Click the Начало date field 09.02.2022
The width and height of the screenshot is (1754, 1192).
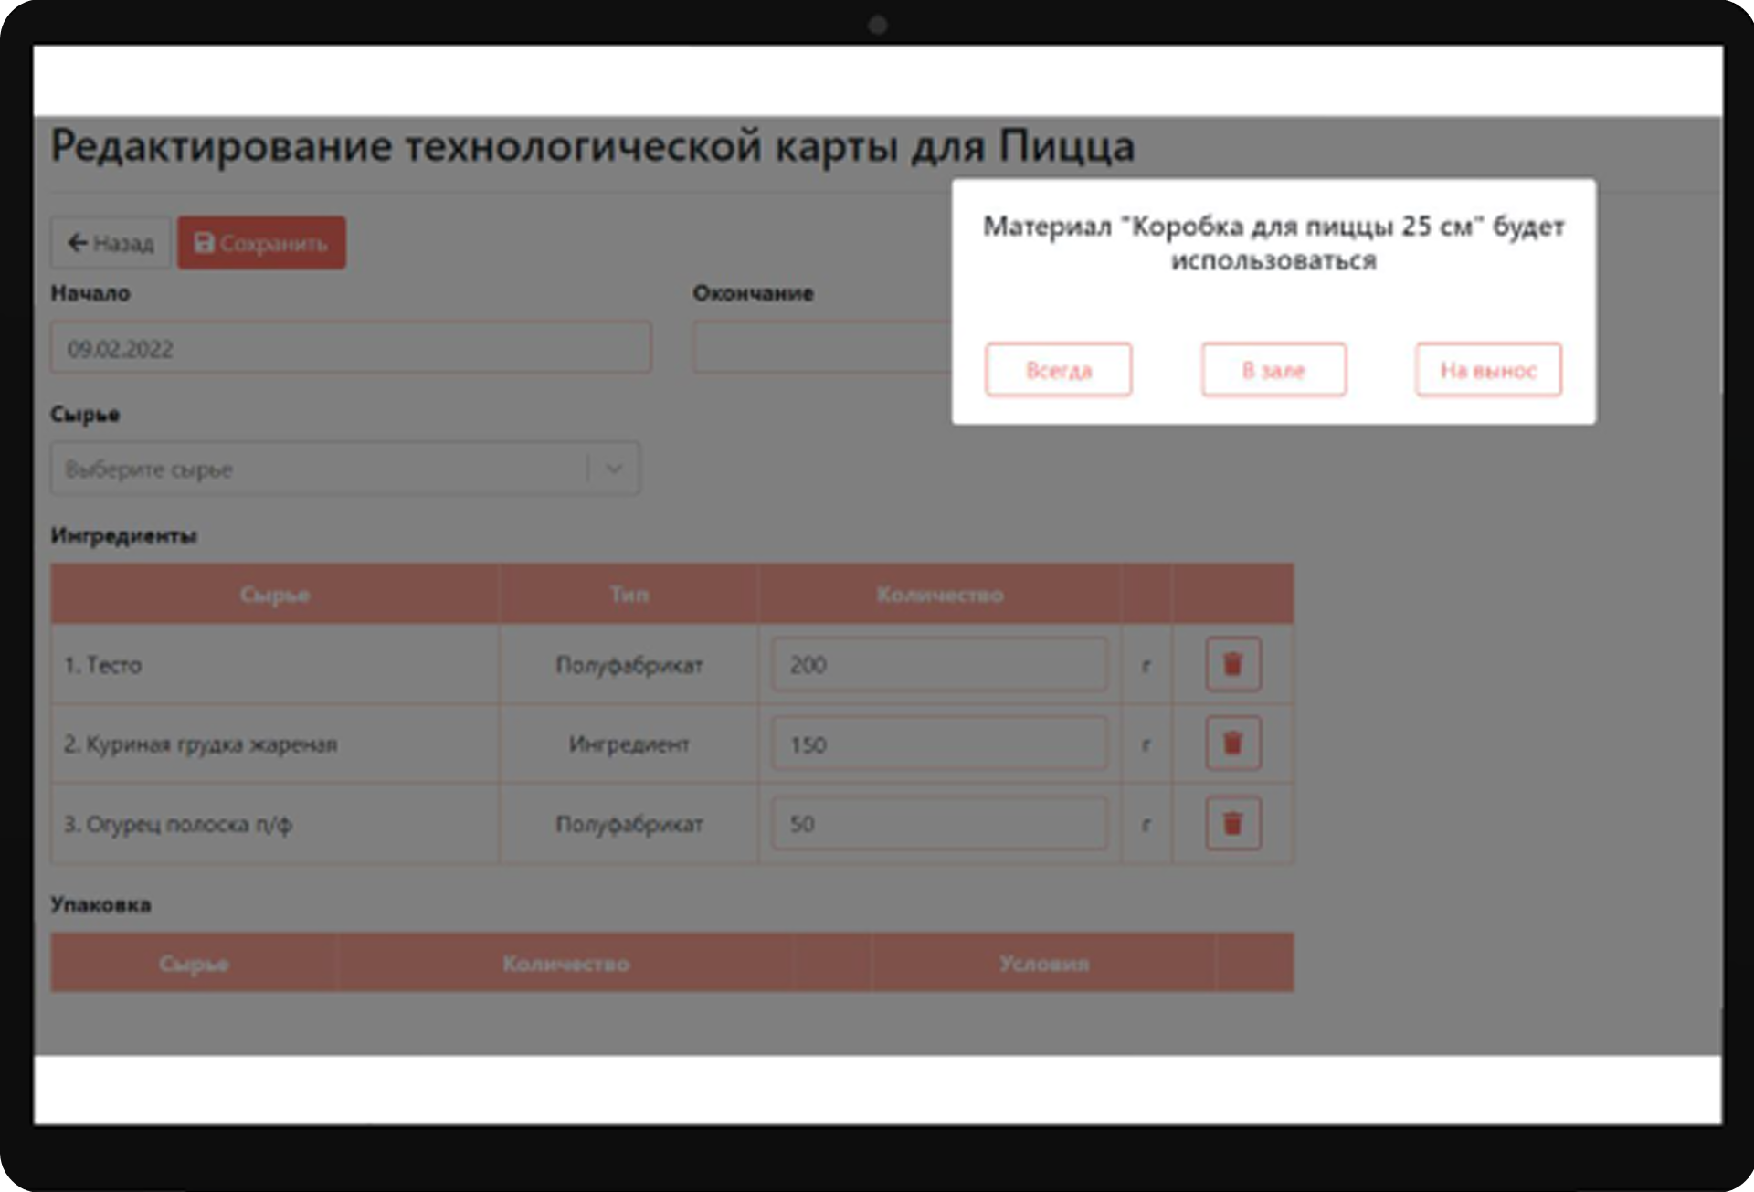pos(351,348)
